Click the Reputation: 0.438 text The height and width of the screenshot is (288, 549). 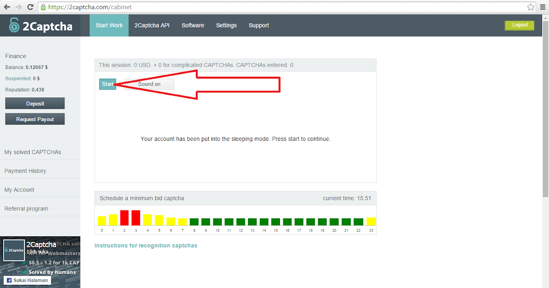(x=25, y=90)
